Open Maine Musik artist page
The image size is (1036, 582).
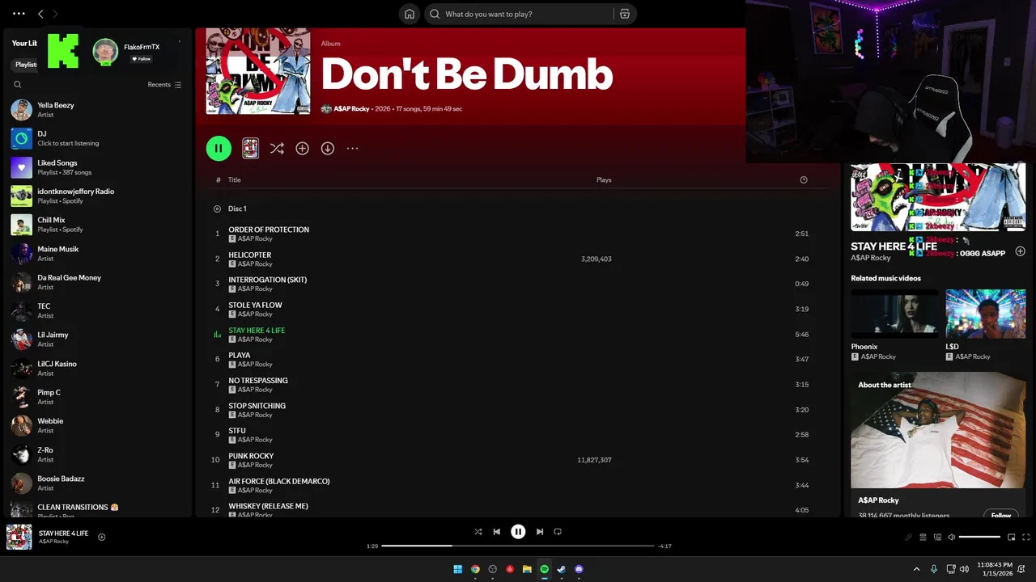97,253
